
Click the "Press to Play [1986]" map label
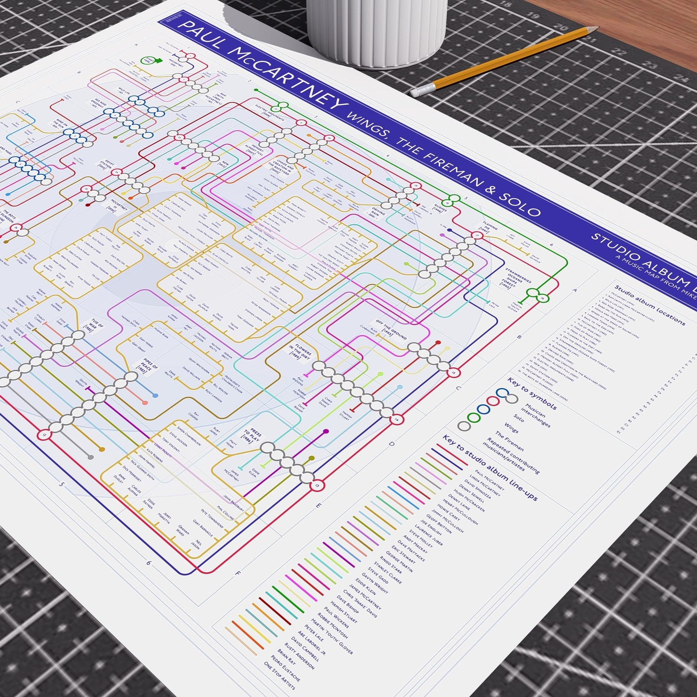pyautogui.click(x=252, y=436)
